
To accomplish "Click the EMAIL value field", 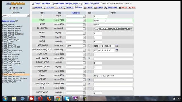I will 113,76.
